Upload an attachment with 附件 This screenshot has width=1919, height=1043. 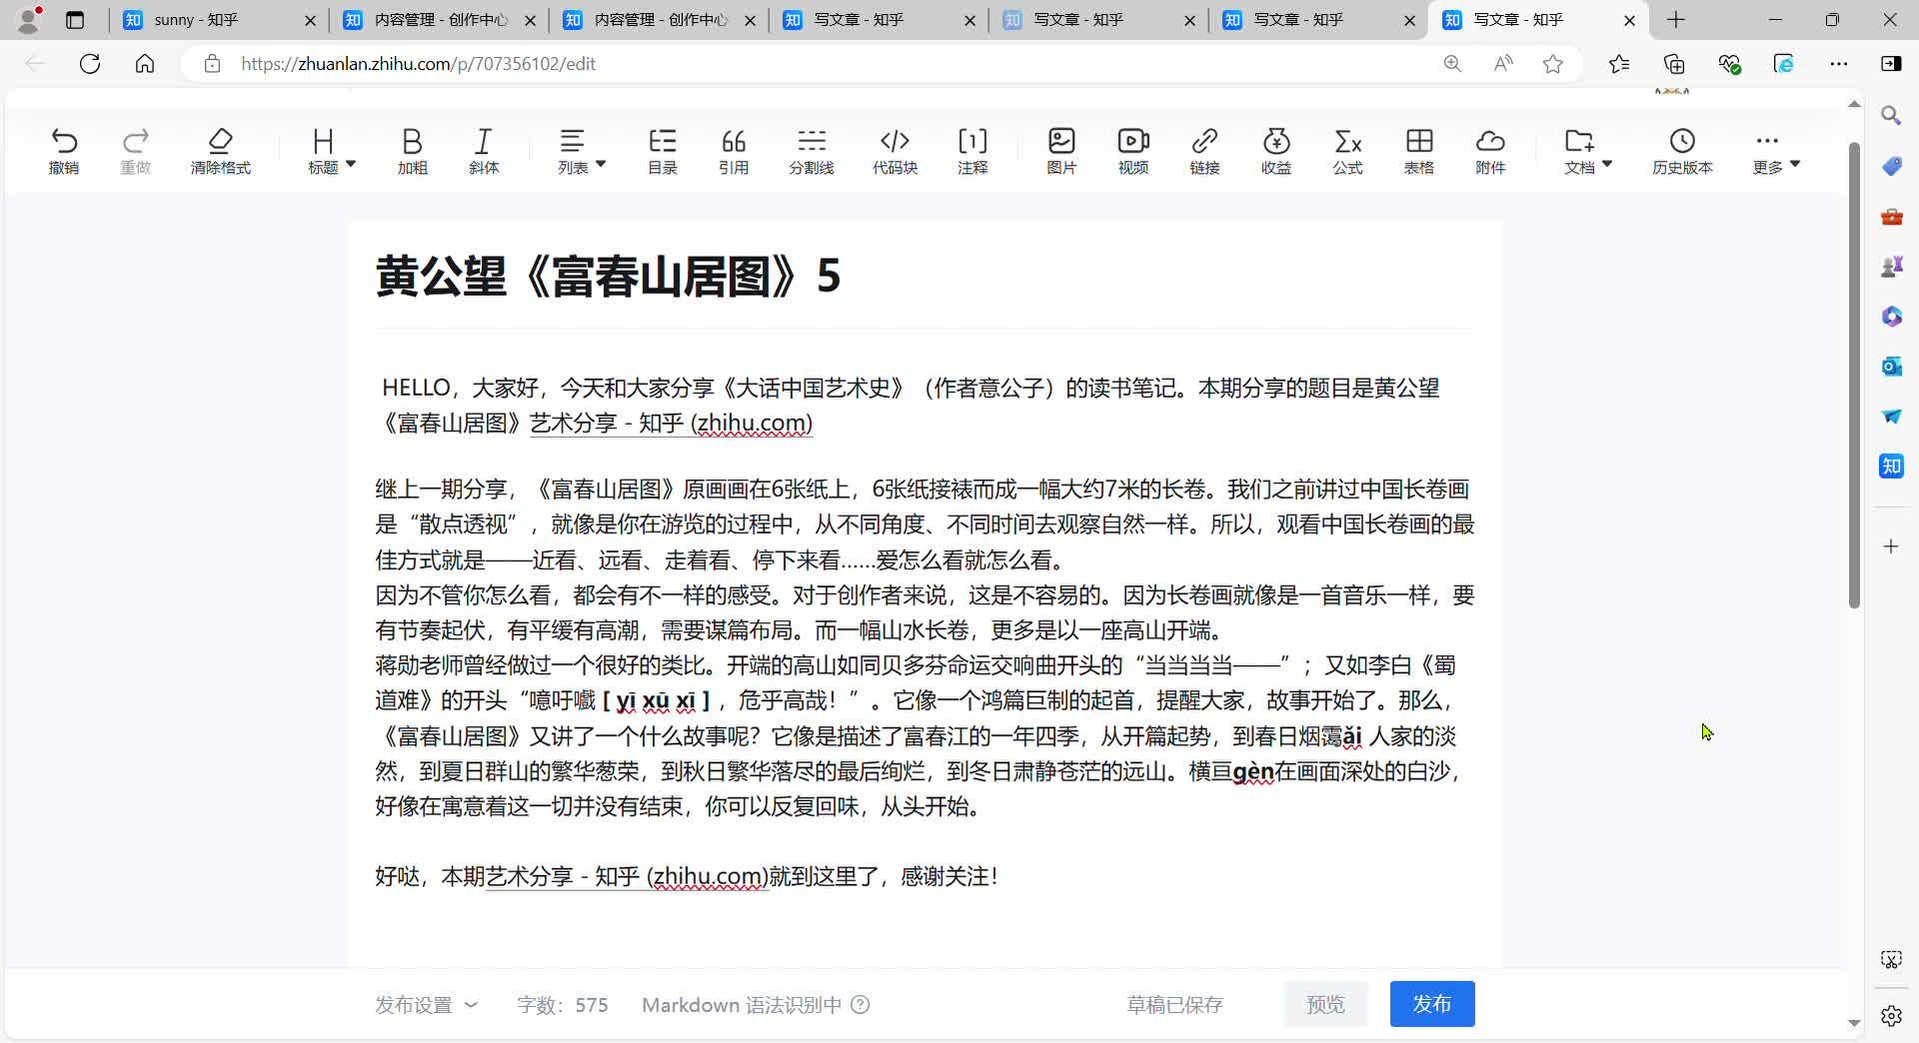coord(1490,152)
